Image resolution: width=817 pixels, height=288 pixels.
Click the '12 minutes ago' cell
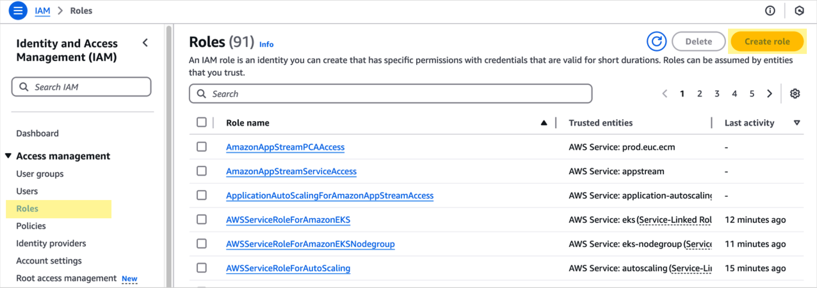coord(755,220)
